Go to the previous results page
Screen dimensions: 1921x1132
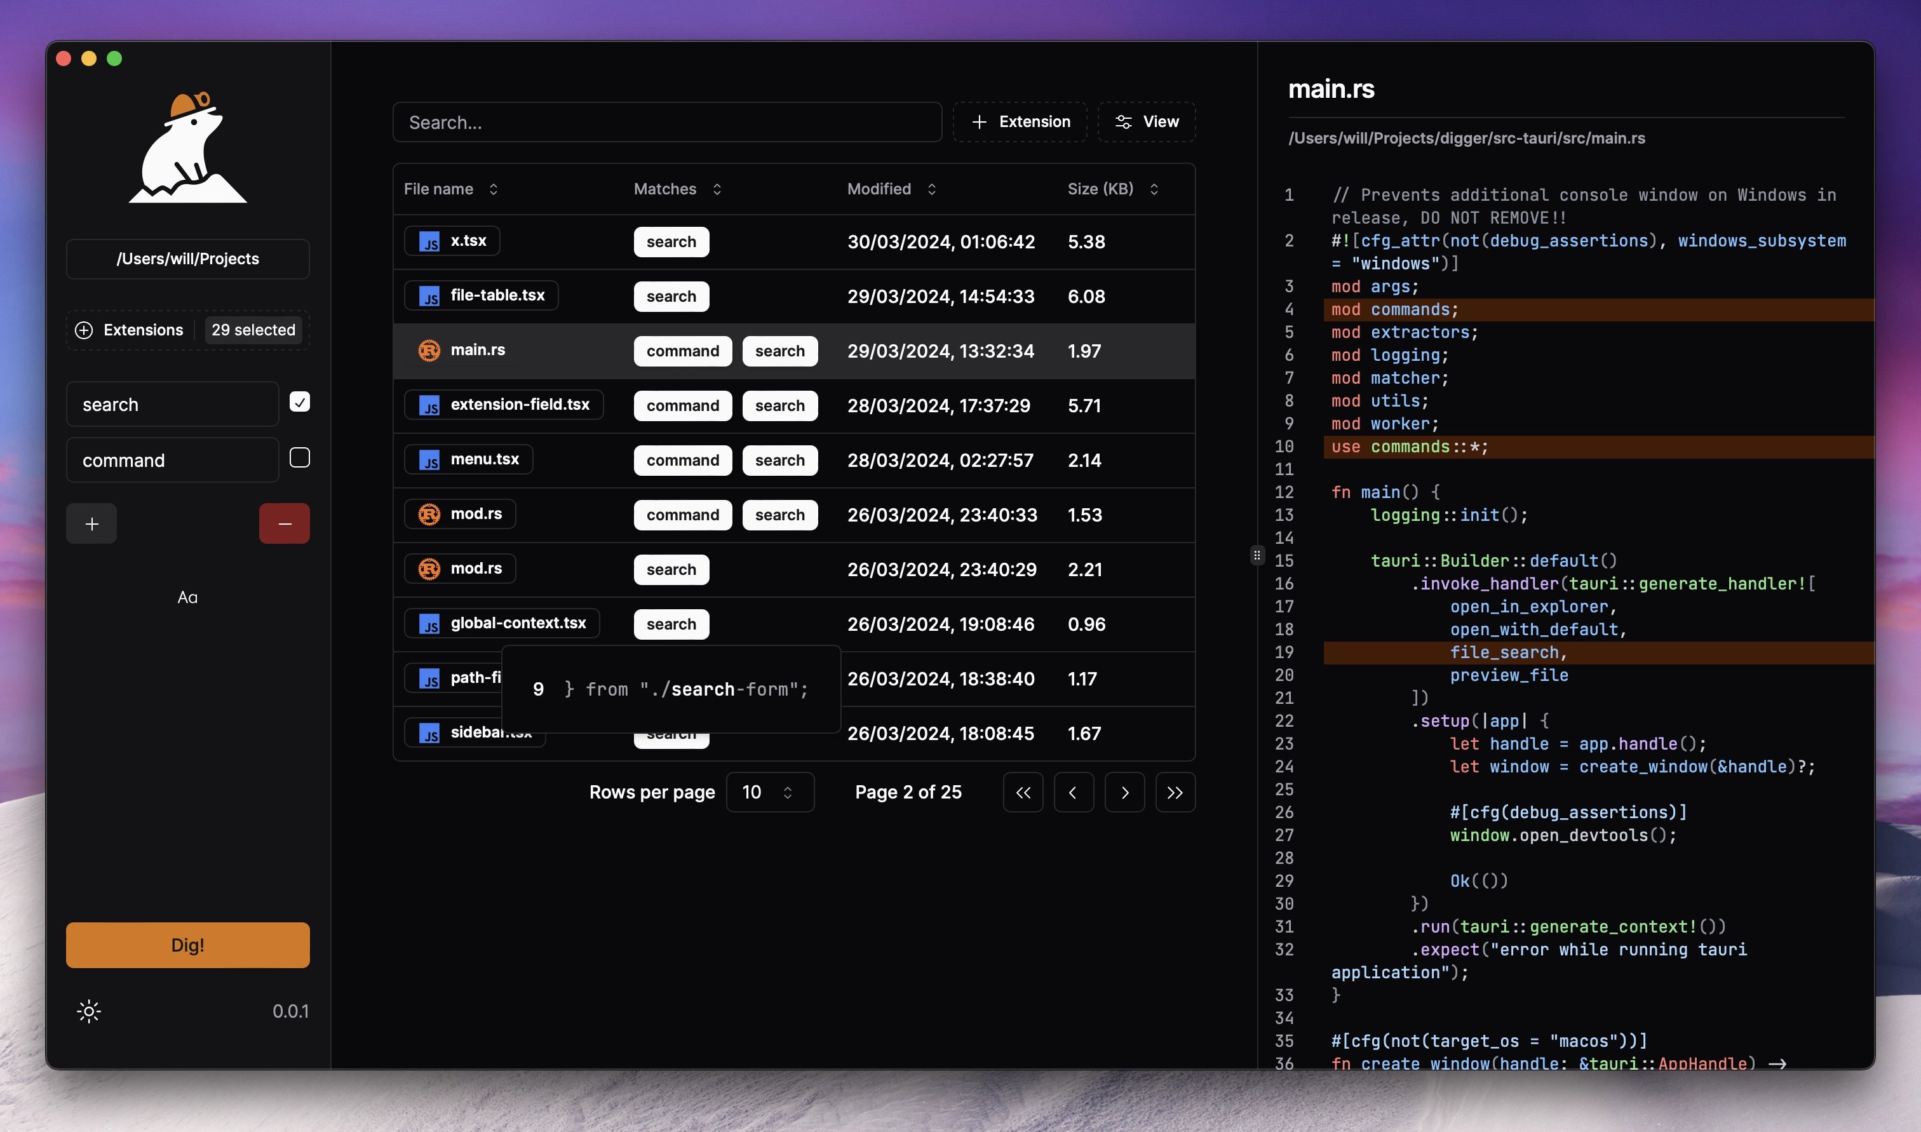coord(1074,793)
